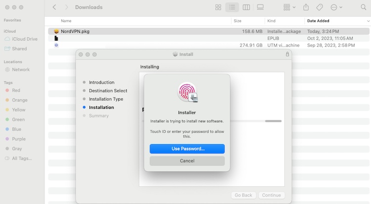
Task: Open Shared in the sidebar
Action: [x=16, y=49]
